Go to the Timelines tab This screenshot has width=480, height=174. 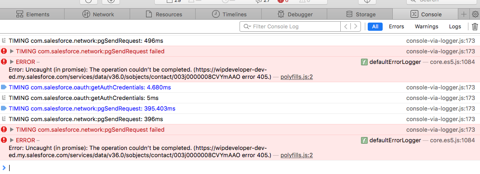pos(228,14)
